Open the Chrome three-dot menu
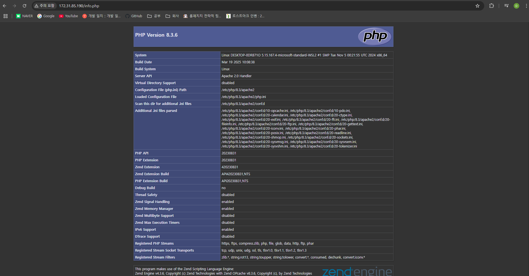This screenshot has height=276, width=529. pyautogui.click(x=526, y=6)
